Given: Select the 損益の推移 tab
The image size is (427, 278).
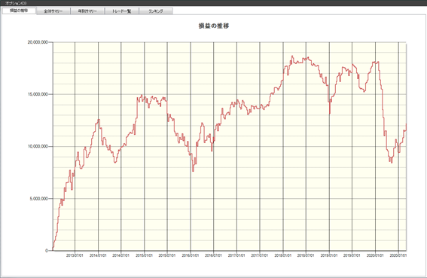Looking at the screenshot, I should [19, 11].
